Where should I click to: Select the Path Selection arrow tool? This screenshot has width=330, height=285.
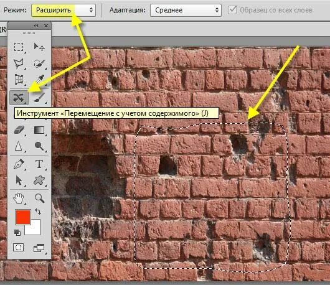(x=19, y=180)
